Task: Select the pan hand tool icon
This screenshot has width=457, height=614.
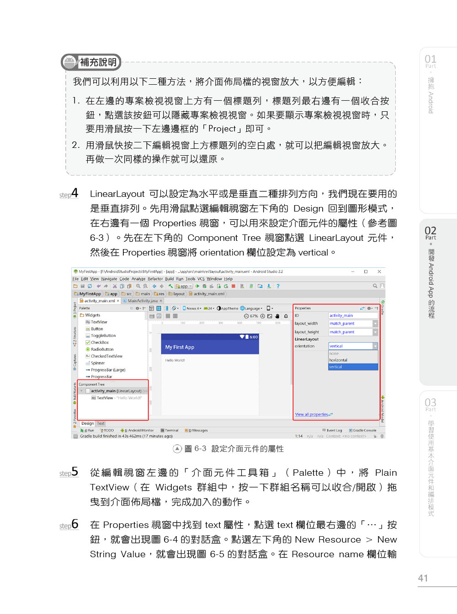Action: 277,316
